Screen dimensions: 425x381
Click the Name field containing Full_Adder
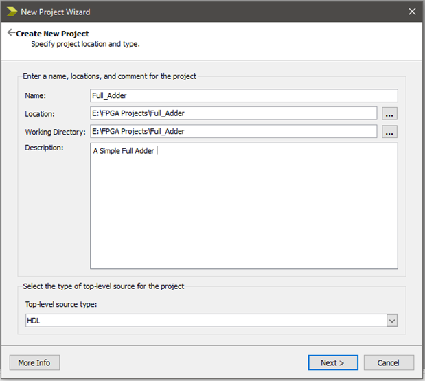(x=244, y=95)
